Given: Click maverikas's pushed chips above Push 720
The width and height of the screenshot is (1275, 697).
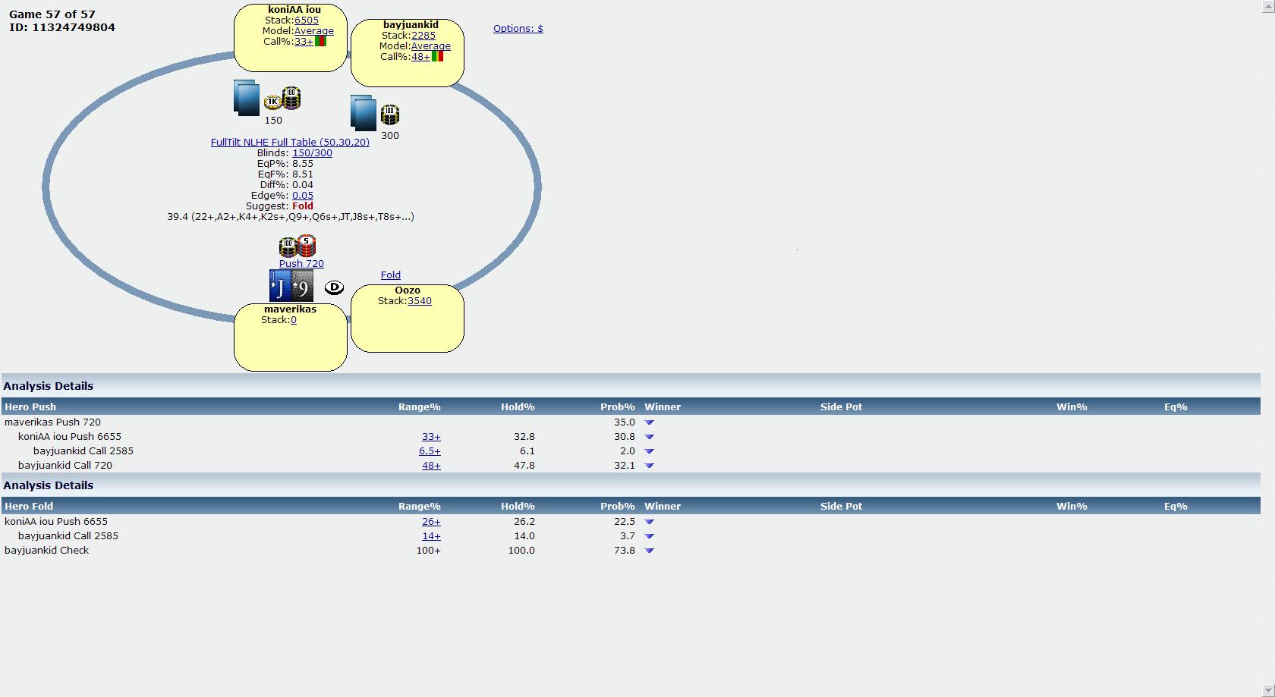Looking at the screenshot, I should 297,246.
